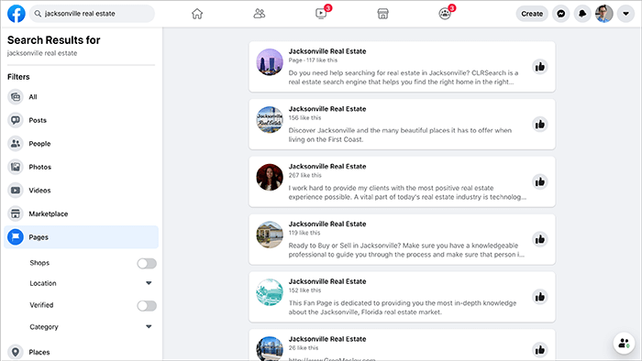Click the Facebook logo icon
Screen dimensions: 642x361
coord(17,14)
